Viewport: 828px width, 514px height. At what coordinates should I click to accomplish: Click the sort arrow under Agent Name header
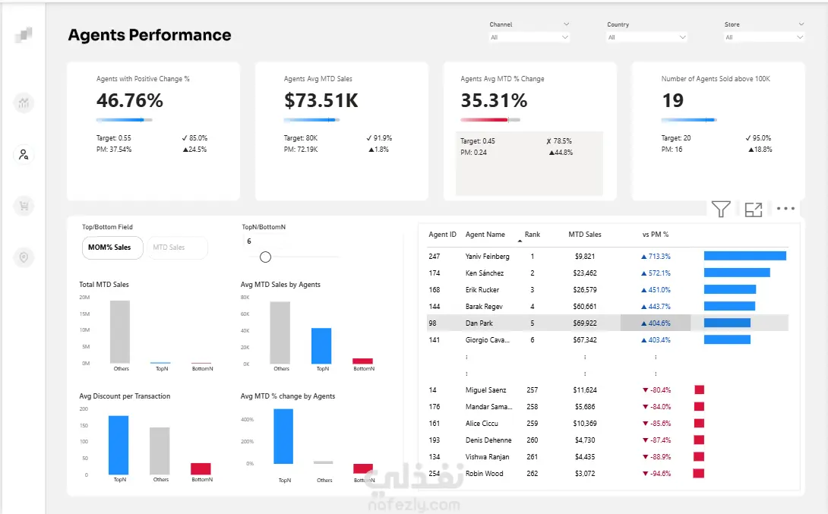[x=520, y=241]
